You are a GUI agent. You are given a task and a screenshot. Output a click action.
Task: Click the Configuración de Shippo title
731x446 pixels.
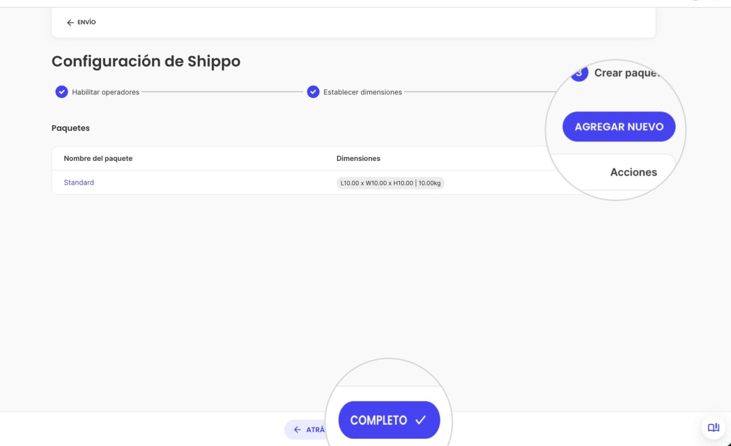point(146,61)
